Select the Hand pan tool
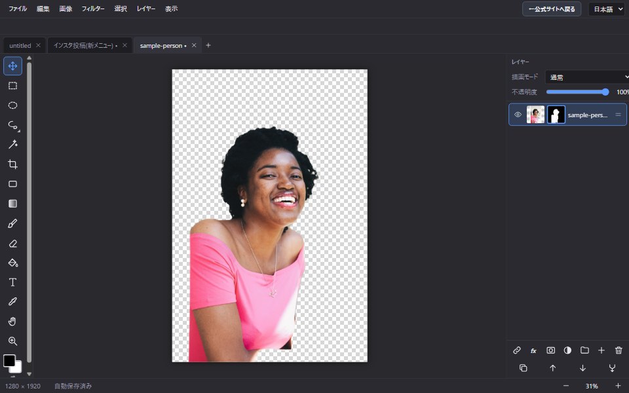Viewport: 629px width, 393px height. coord(13,321)
